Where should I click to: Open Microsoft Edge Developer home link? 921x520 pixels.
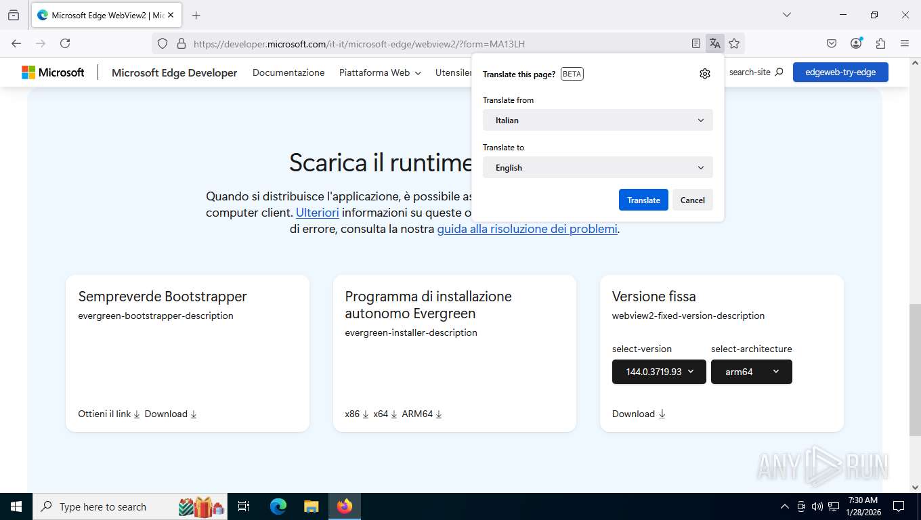(174, 72)
